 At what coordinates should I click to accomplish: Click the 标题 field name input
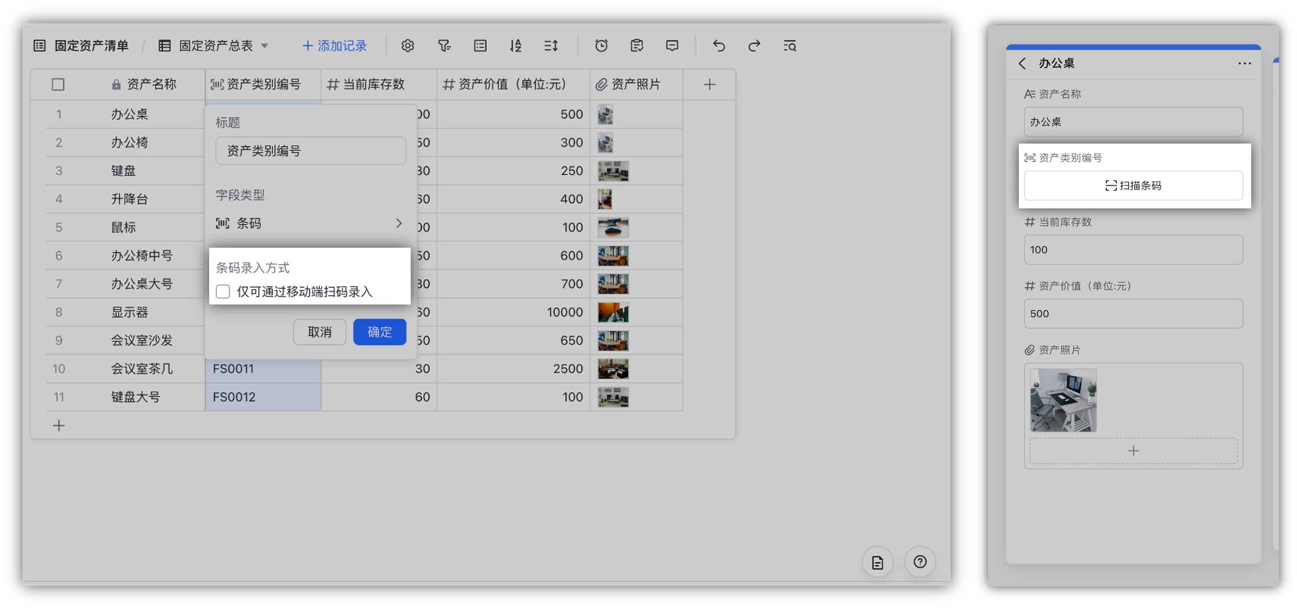point(311,151)
